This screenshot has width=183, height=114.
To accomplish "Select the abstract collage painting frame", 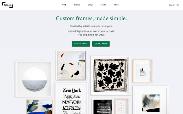I will 71,65.
